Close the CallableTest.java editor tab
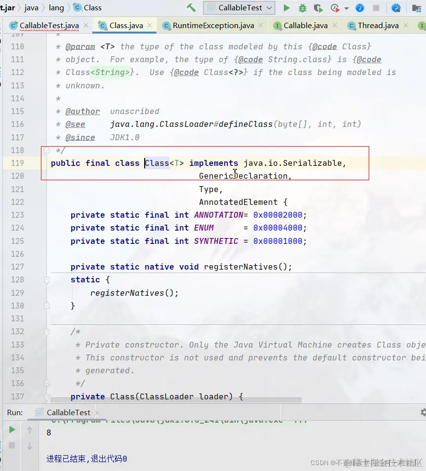 86,26
